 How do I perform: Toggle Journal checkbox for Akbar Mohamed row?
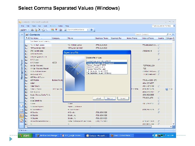click(159, 121)
